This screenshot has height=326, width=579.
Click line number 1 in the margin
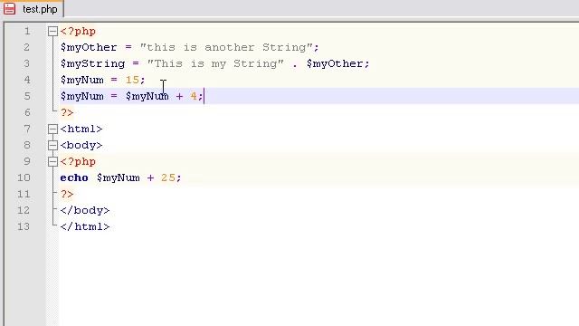(x=27, y=31)
